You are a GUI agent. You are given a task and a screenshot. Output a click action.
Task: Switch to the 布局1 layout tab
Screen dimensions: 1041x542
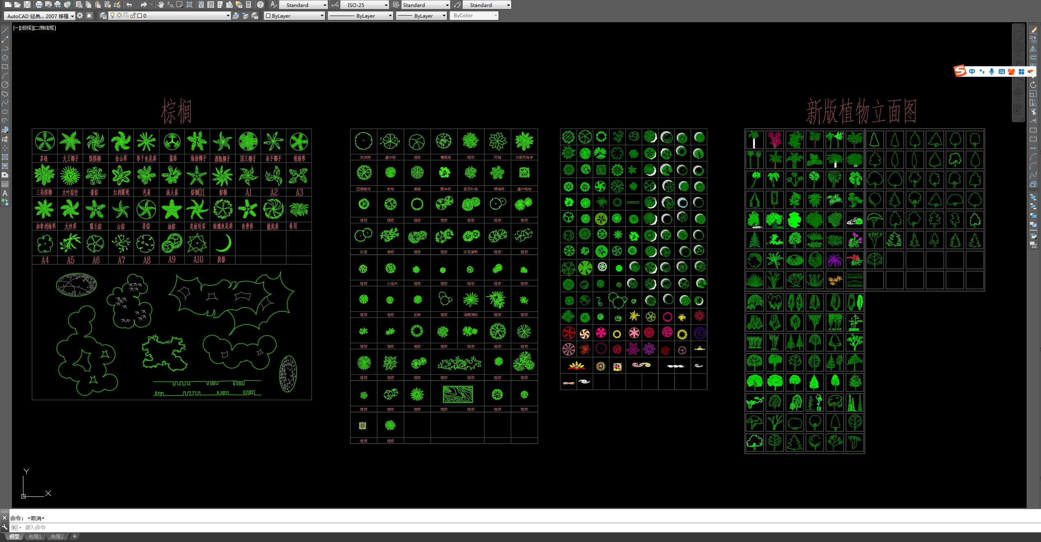(35, 537)
